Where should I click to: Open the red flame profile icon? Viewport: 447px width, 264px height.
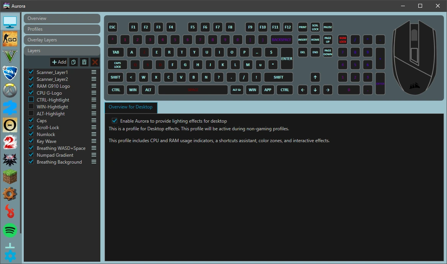coord(10,212)
